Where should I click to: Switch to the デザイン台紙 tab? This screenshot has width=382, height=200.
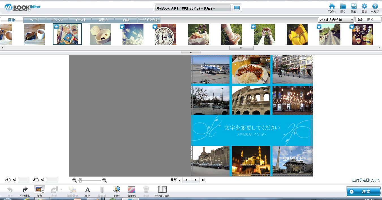(x=149, y=20)
